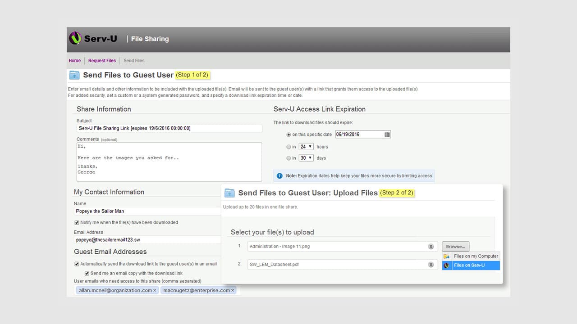Screen dimensions: 577x324
Task: Click the Serv-U icon in browse menu
Action: (x=447, y=265)
